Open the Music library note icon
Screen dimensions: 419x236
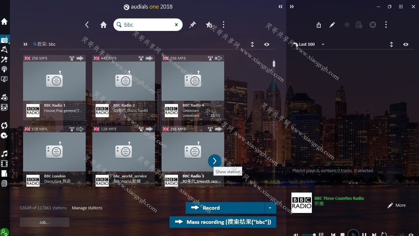4,154
